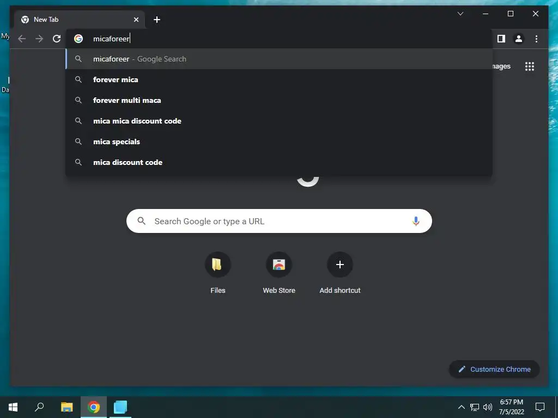Choose the 'forever mica' suggestion

point(279,79)
